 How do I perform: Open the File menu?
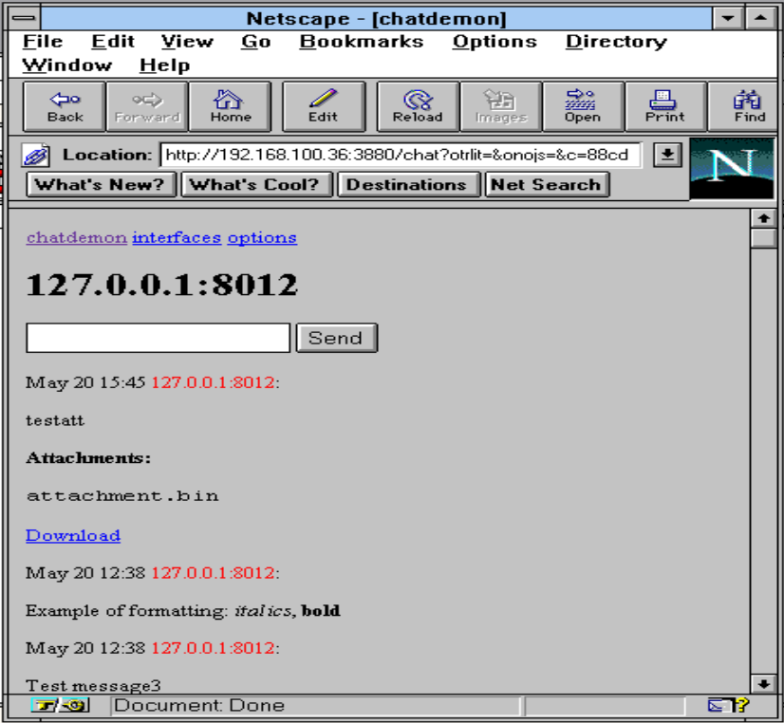(43, 41)
